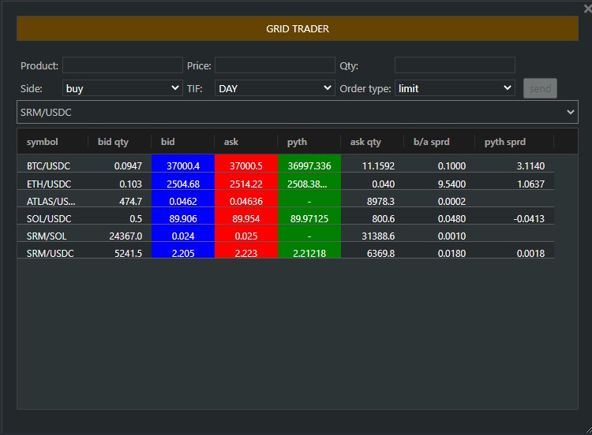Open the Side dropdown showing buy

(122, 88)
